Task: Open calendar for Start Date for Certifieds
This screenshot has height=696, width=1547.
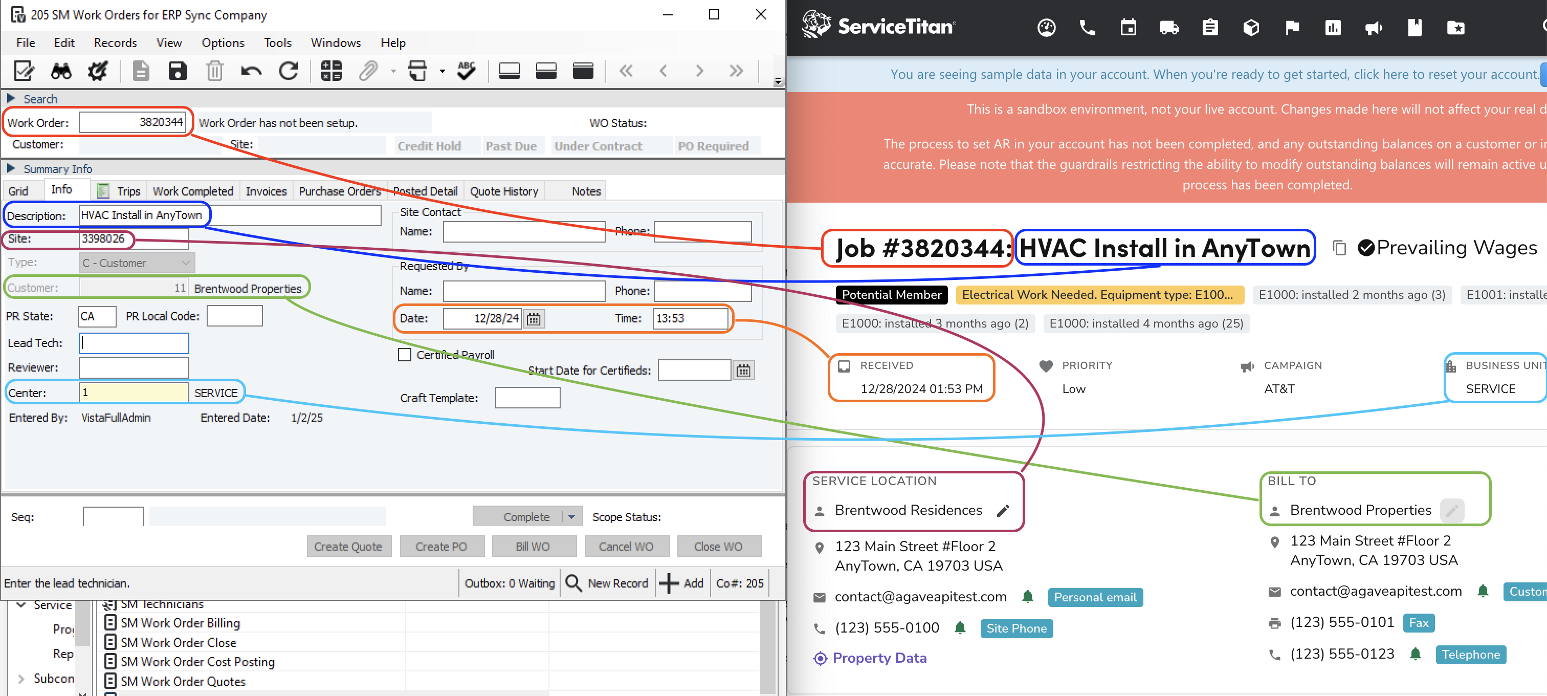Action: (x=743, y=371)
